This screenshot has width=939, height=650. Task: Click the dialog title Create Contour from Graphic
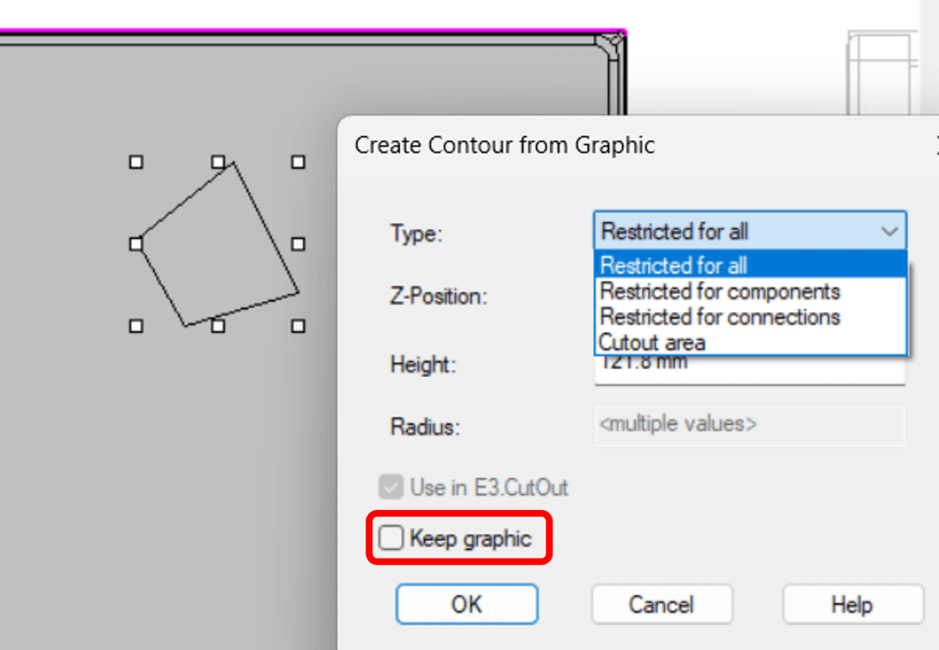click(x=505, y=145)
